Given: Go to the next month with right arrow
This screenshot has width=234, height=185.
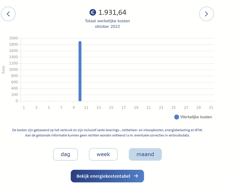Looking at the screenshot, I should coord(207,14).
